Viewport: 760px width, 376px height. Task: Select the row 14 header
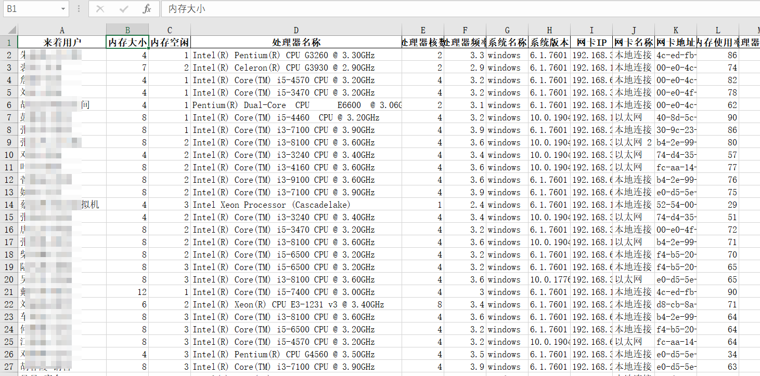coord(9,205)
